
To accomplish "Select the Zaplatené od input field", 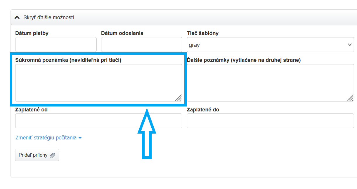I will (98, 121).
